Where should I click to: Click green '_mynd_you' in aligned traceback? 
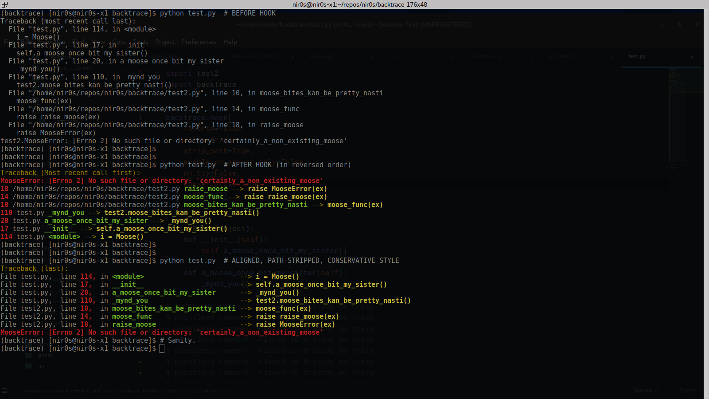(x=130, y=301)
